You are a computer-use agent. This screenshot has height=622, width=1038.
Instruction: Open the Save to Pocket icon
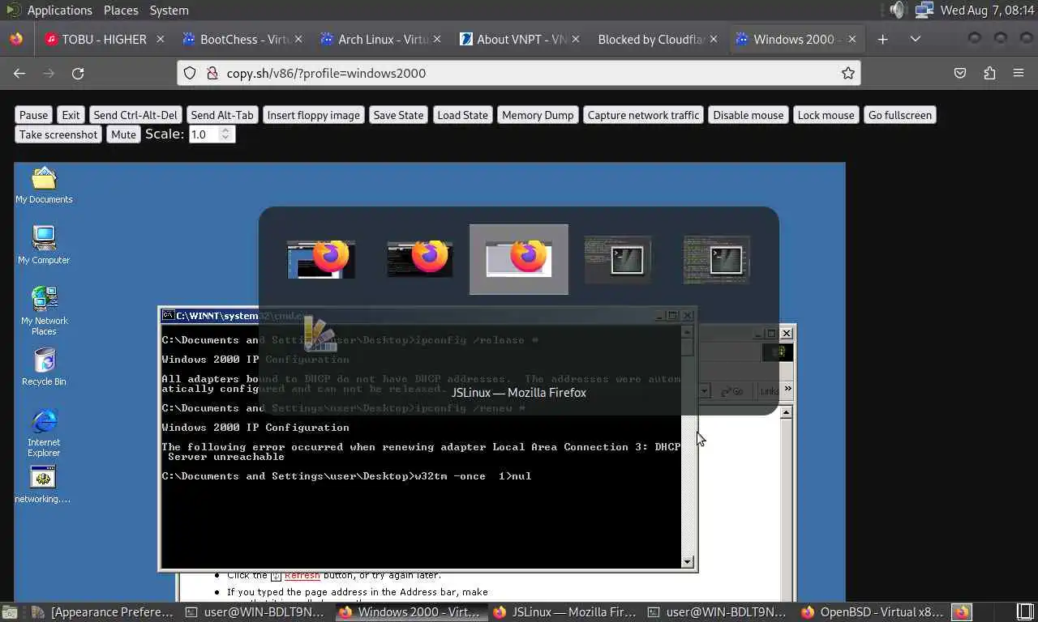[960, 73]
